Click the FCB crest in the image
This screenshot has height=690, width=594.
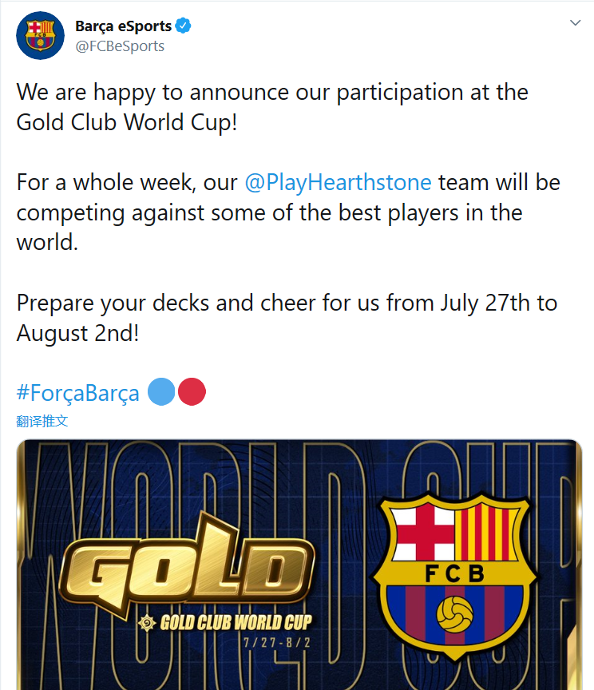pyautogui.click(x=454, y=576)
